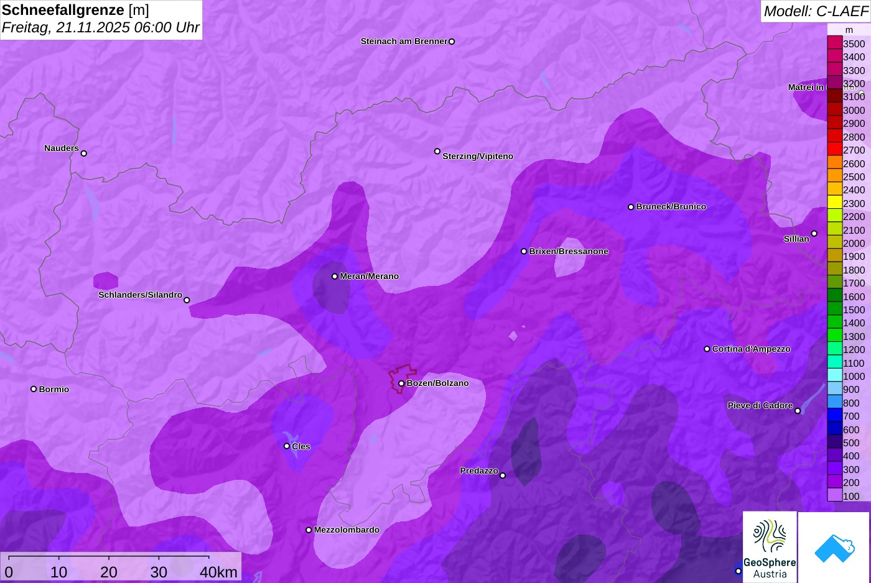Click the 40km scale bar label
Viewport: 871px width, 583px height.
point(218,572)
